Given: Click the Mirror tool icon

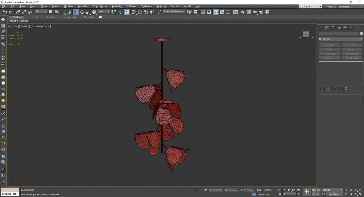Looking at the screenshot, I should click(190, 12).
